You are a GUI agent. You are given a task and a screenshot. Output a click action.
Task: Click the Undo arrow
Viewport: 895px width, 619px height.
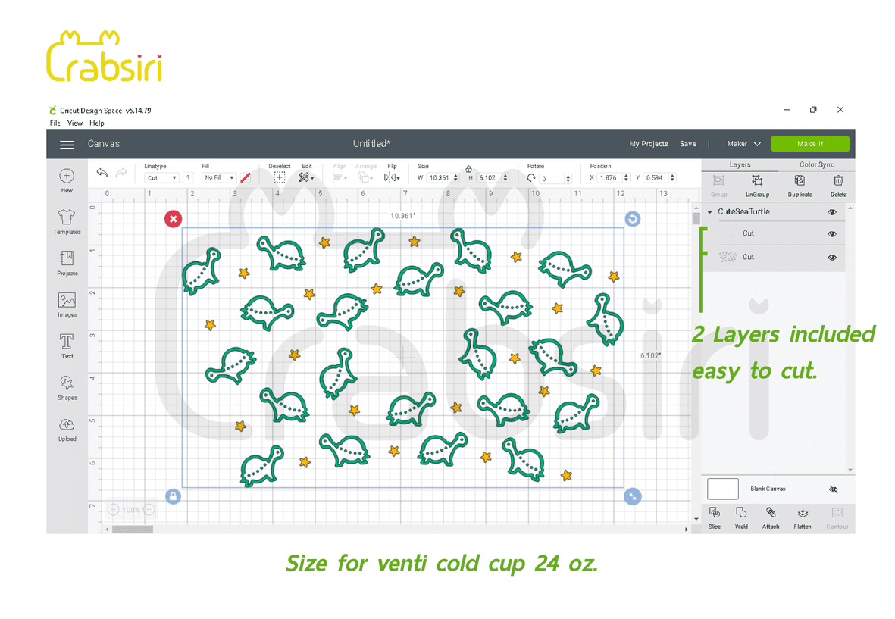(x=102, y=174)
